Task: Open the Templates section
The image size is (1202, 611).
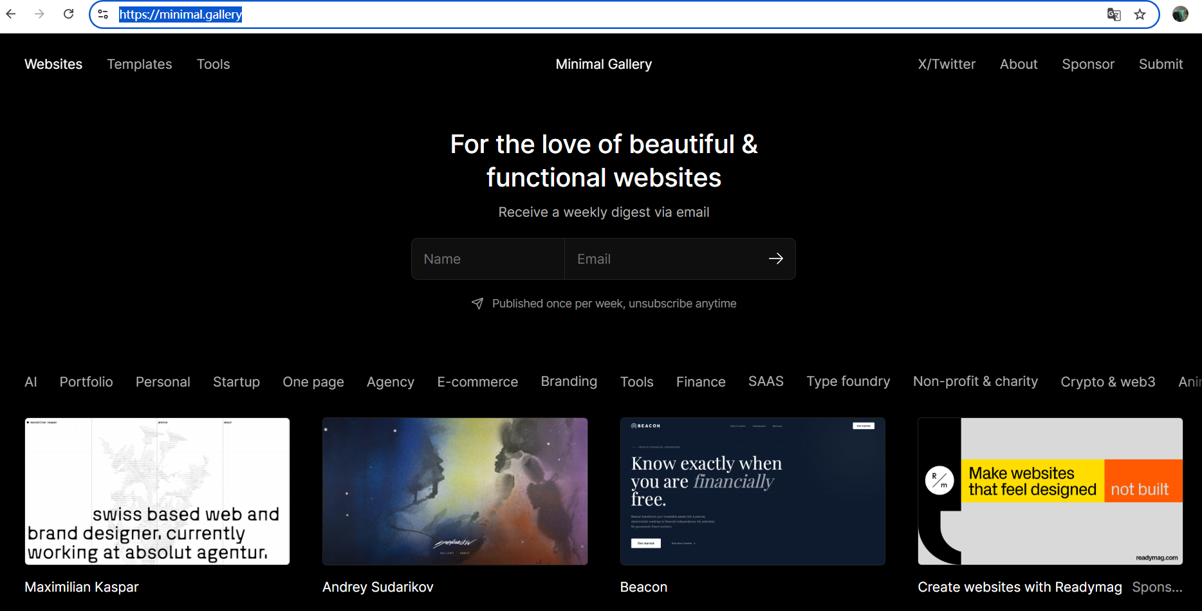Action: 140,64
